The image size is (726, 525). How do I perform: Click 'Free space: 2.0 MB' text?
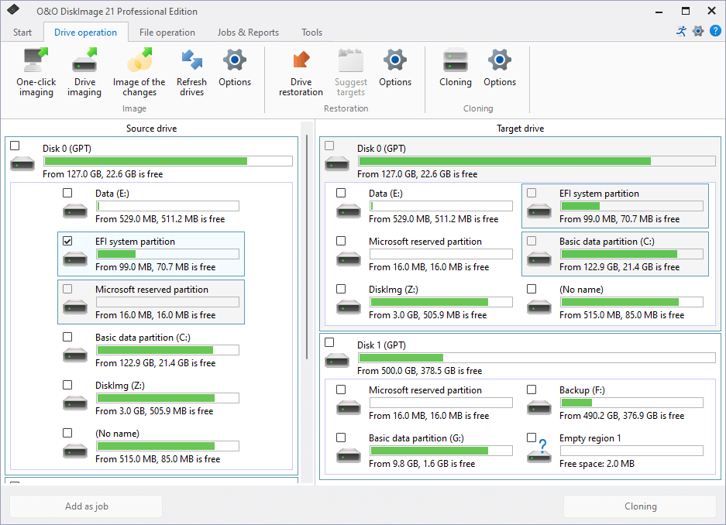pos(597,464)
